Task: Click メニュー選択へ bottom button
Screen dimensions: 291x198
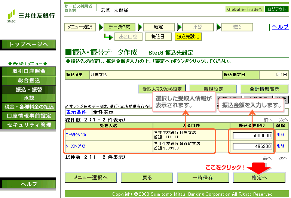Action: point(91,177)
